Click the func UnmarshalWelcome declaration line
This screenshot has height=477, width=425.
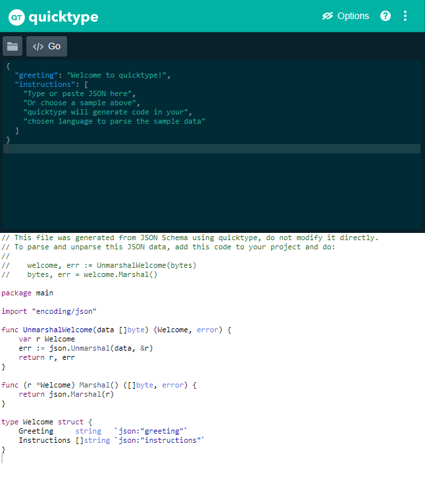(116, 330)
